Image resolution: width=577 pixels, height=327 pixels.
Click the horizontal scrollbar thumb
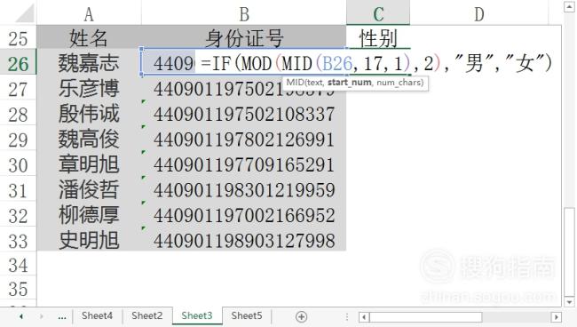426,317
